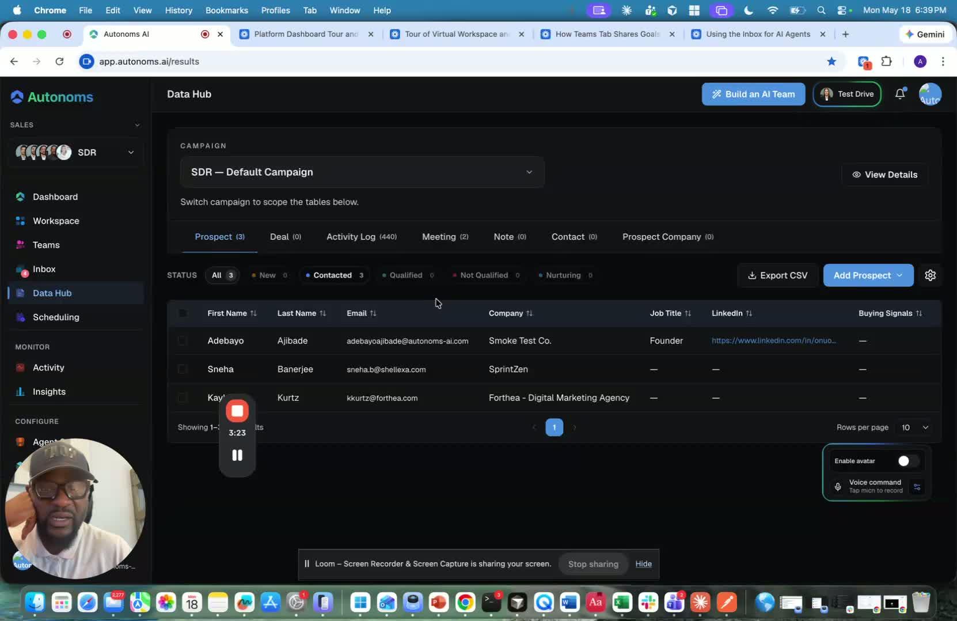
Task: Filter status by Nurturing
Action: click(x=565, y=275)
